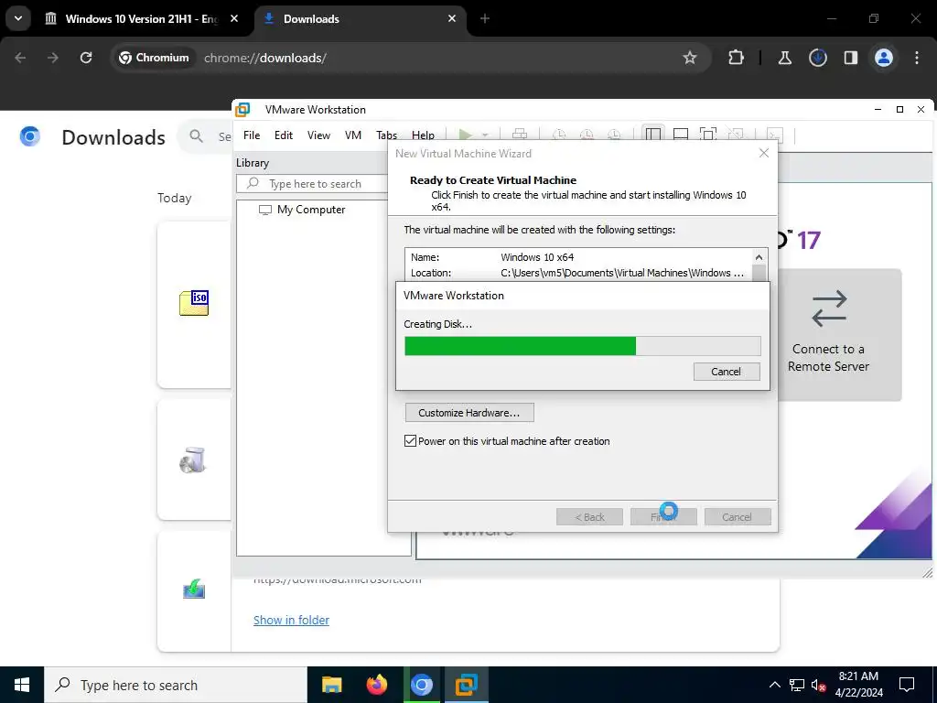Image resolution: width=937 pixels, height=703 pixels.
Task: Toggle the Show Library toolbar icon
Action: tap(653, 135)
